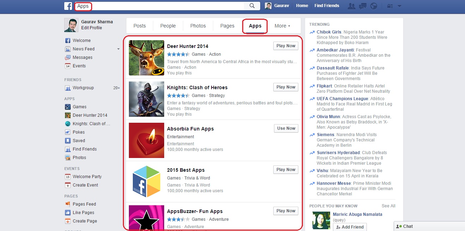Open the friend requests icon
The image size is (465, 231).
tap(351, 6)
